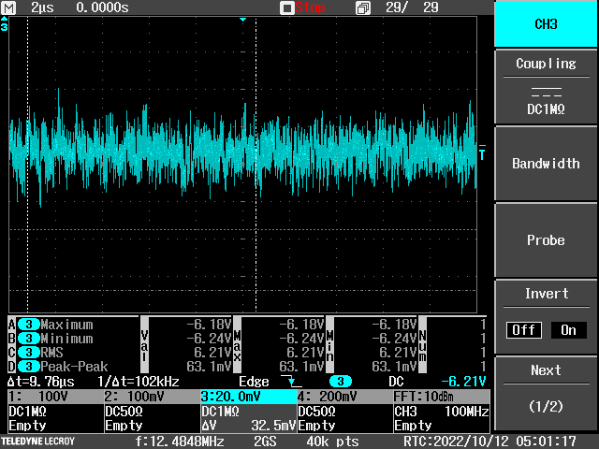Open the Bandwidth options

[546, 164]
